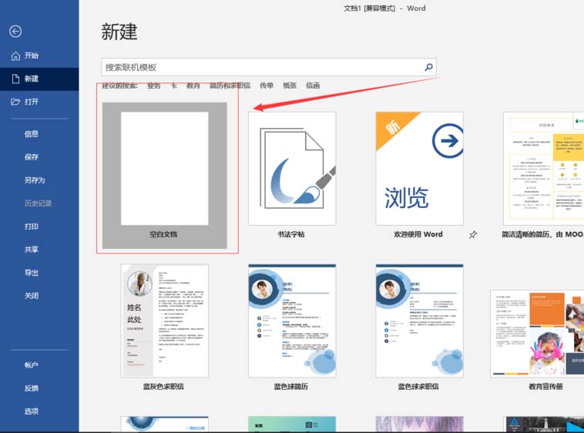
Task: Click suggested search 纸张
Action: [x=290, y=86]
